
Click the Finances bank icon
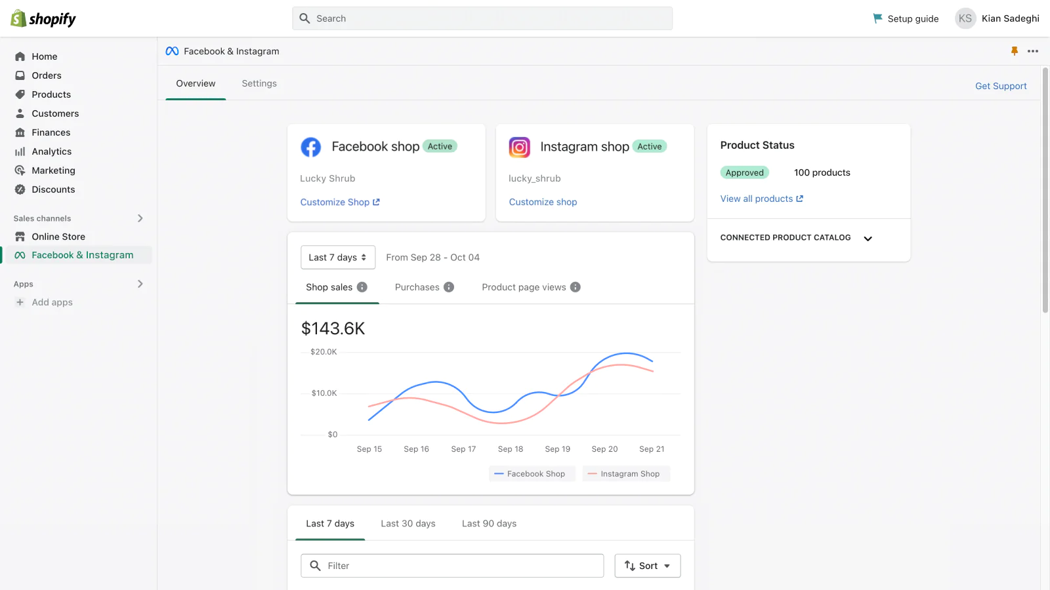pyautogui.click(x=20, y=132)
